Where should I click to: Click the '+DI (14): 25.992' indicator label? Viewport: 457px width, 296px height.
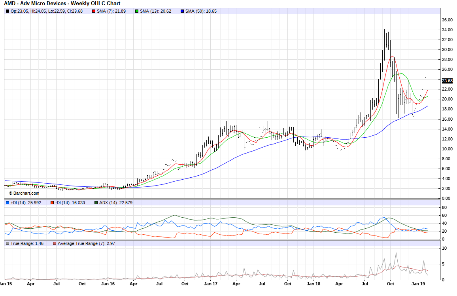(x=26, y=203)
